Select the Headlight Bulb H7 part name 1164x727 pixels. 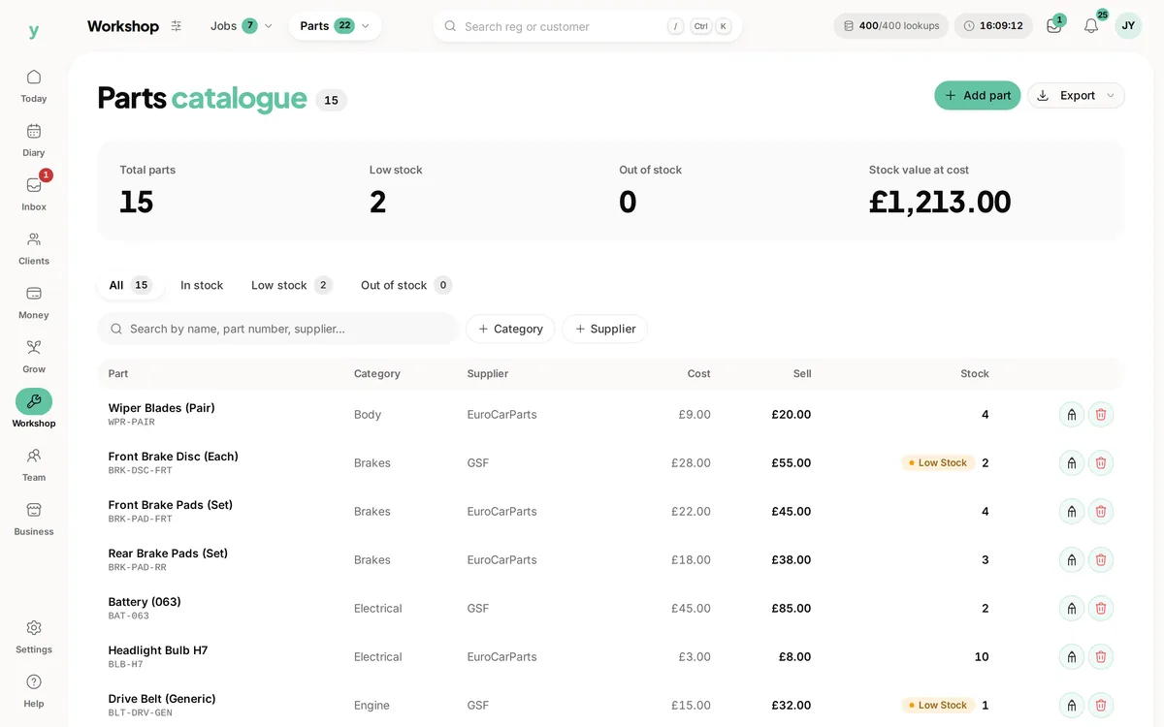(158, 650)
